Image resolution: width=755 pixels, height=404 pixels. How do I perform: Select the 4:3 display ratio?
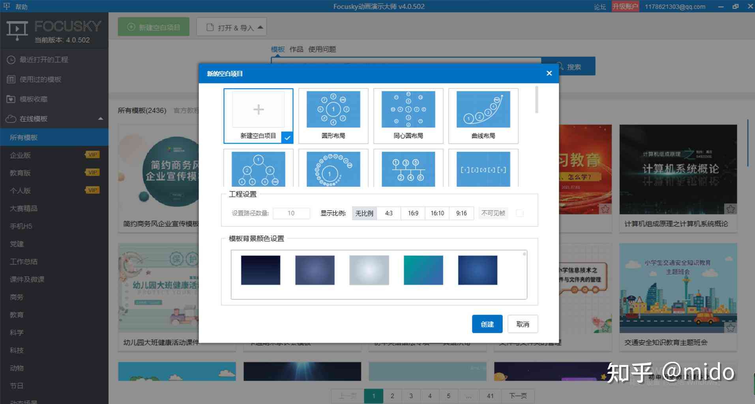389,213
